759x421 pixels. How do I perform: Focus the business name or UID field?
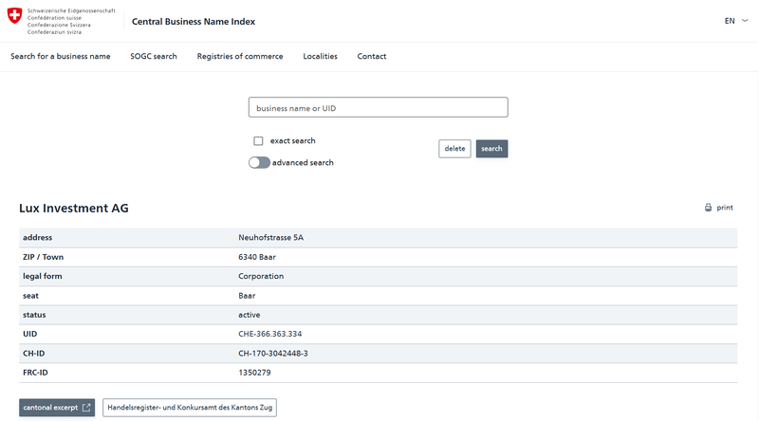[378, 107]
